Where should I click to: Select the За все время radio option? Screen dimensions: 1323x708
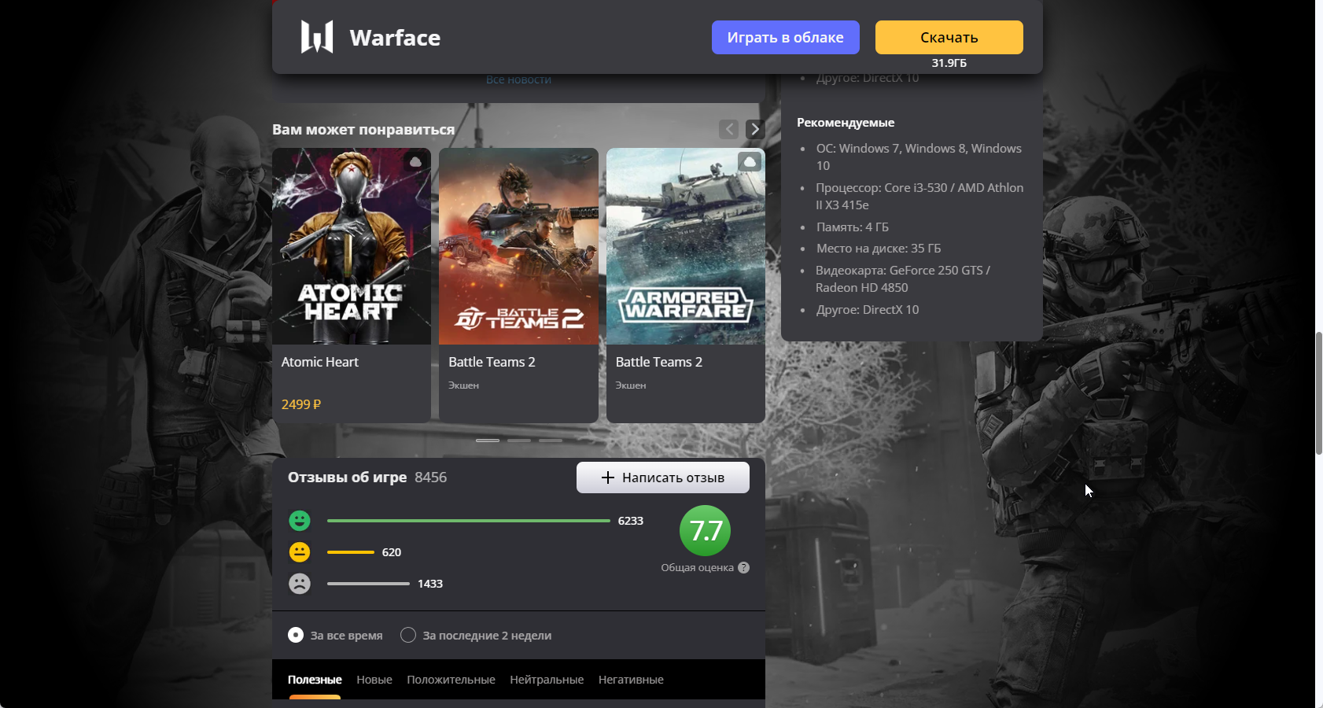[x=296, y=635]
